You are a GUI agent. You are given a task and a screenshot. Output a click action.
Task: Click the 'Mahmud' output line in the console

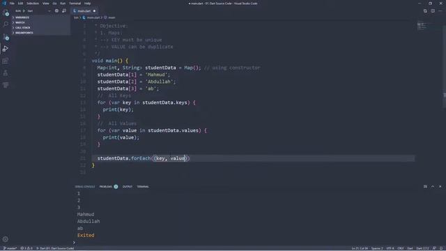coord(86,214)
